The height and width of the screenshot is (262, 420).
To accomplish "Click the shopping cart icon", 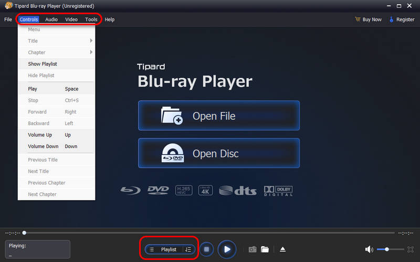I will pos(358,19).
